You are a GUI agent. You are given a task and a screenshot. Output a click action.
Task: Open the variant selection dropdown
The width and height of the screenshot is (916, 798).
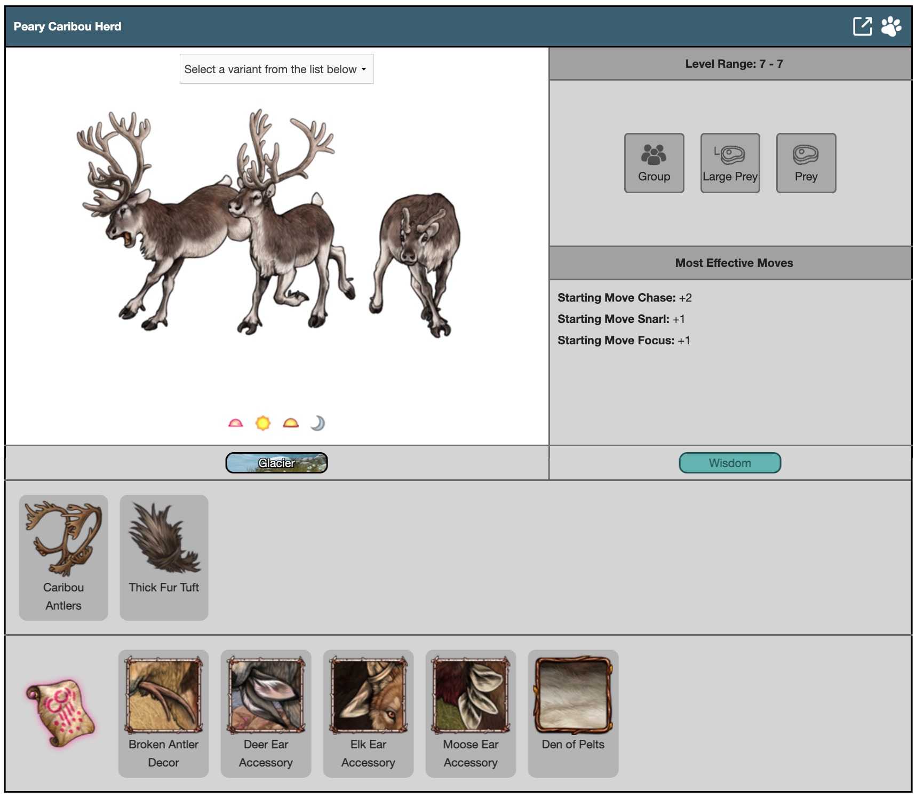pos(276,69)
